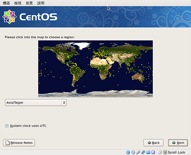Open the 說明 (Help) menu
Screen dimensions: 191x155
(x=41, y=3)
